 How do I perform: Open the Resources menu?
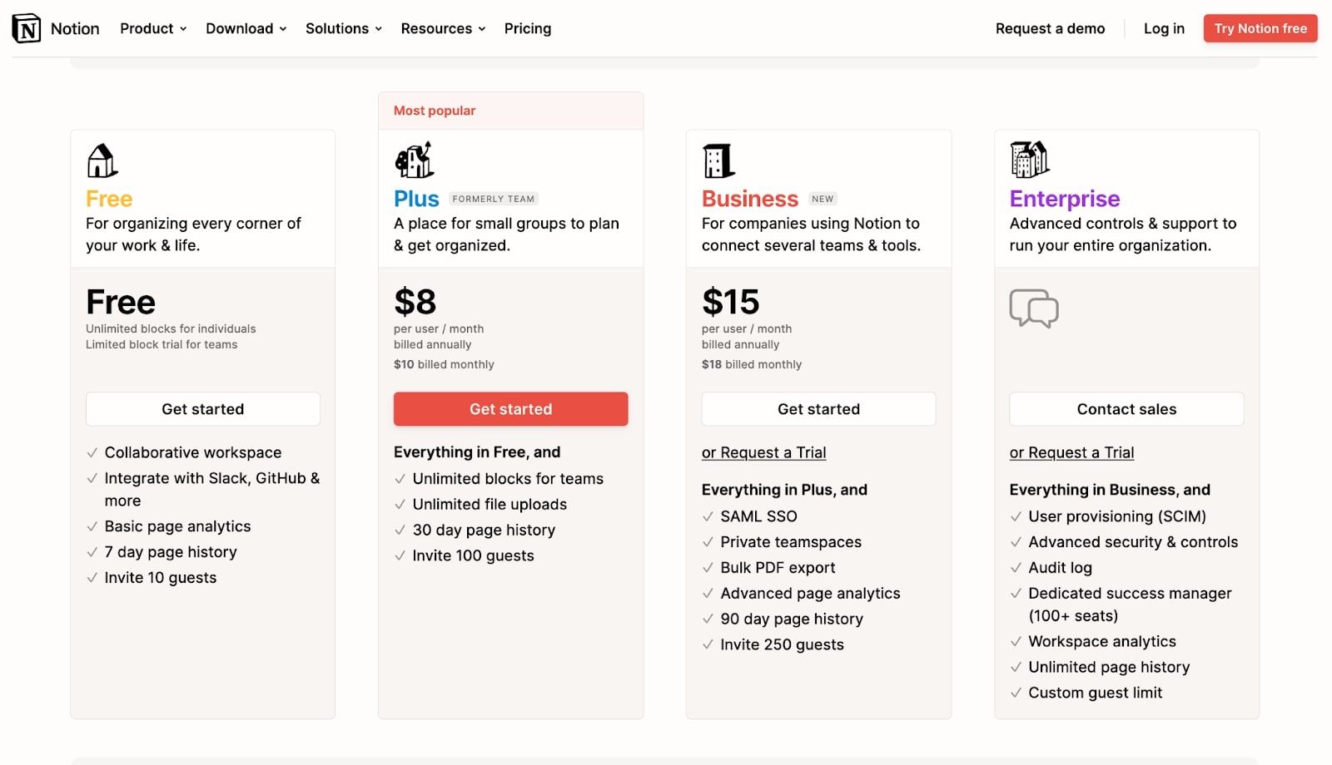tap(442, 28)
